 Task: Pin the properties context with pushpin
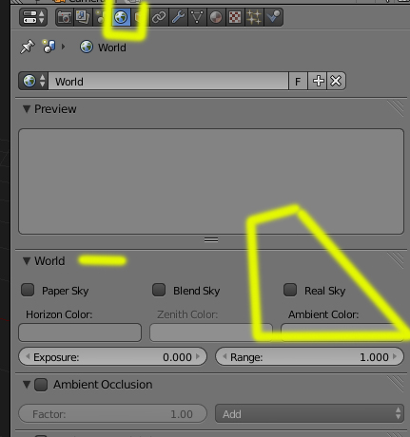(x=28, y=47)
